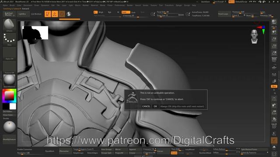Pick a color in the color picker square

[9, 96]
